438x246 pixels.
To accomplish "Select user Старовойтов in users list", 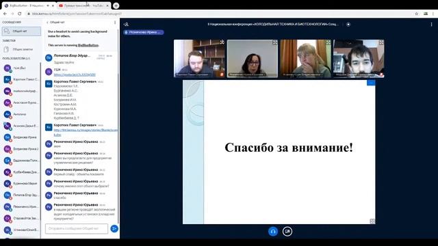I will click(21, 219).
